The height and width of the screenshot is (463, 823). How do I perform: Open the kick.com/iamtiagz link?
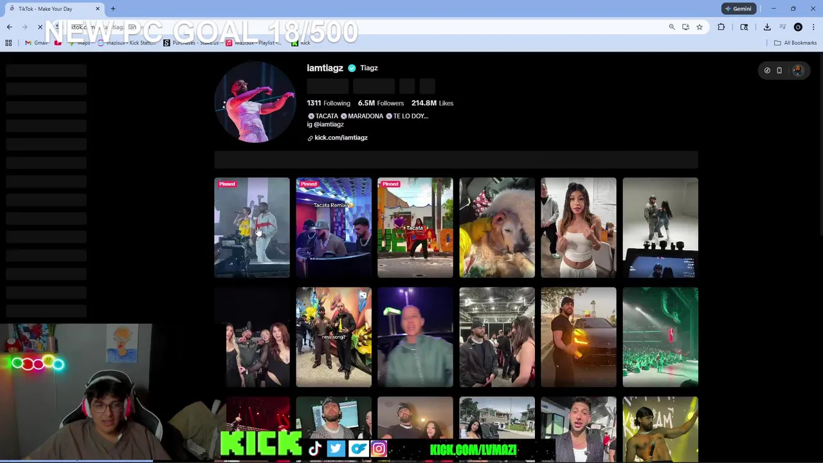341,138
